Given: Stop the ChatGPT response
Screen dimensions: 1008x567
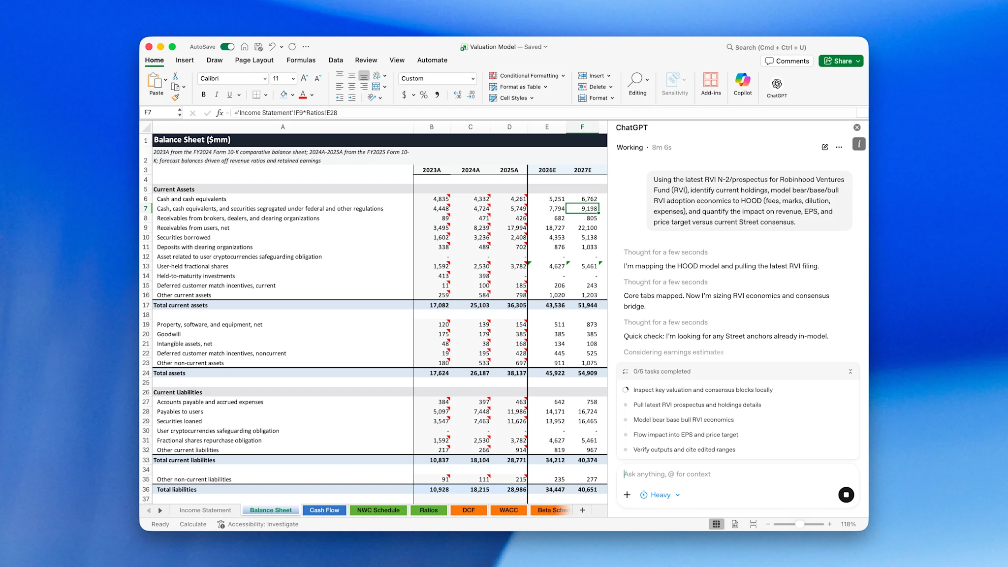Looking at the screenshot, I should [846, 495].
